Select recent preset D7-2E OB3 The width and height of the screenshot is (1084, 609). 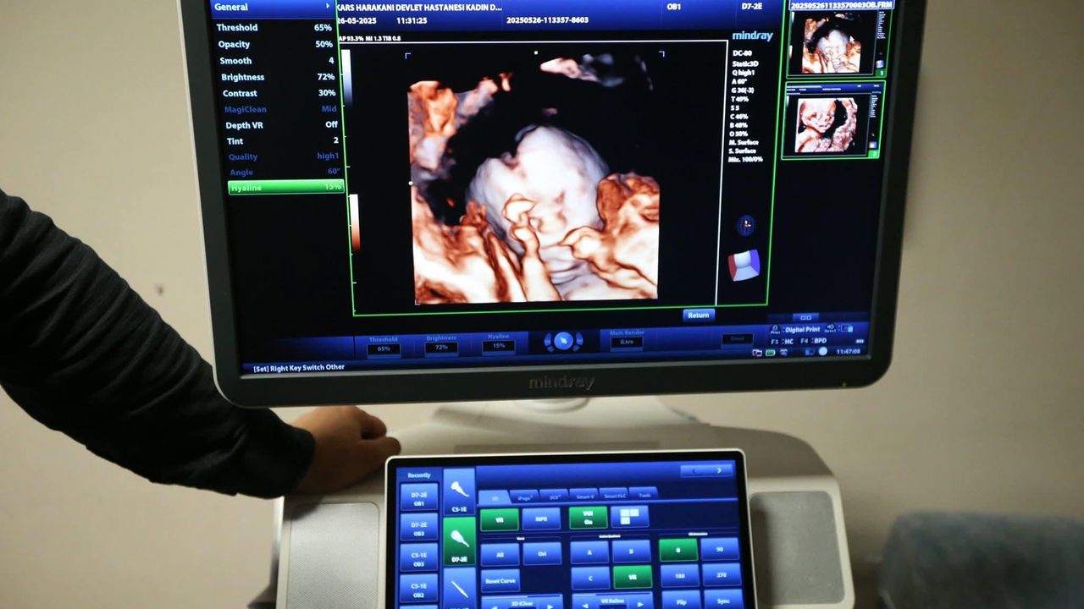[419, 527]
